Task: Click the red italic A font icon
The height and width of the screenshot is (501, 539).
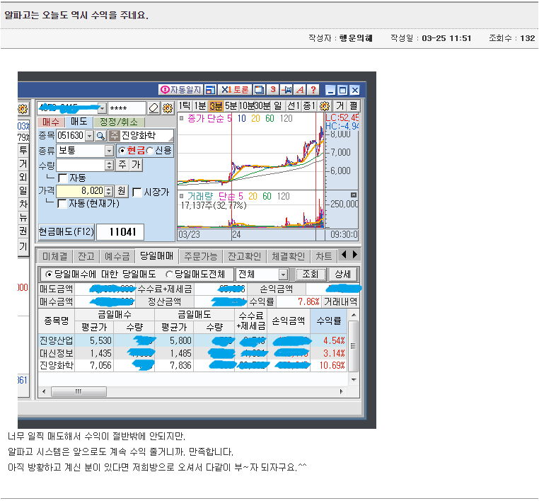Action: pos(300,90)
